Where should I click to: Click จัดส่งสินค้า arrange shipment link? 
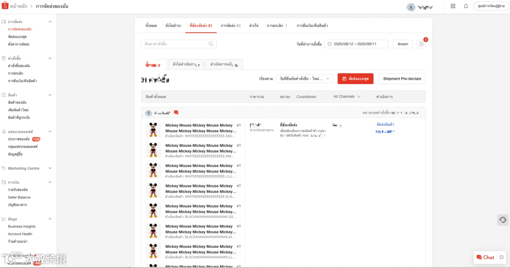point(385,125)
